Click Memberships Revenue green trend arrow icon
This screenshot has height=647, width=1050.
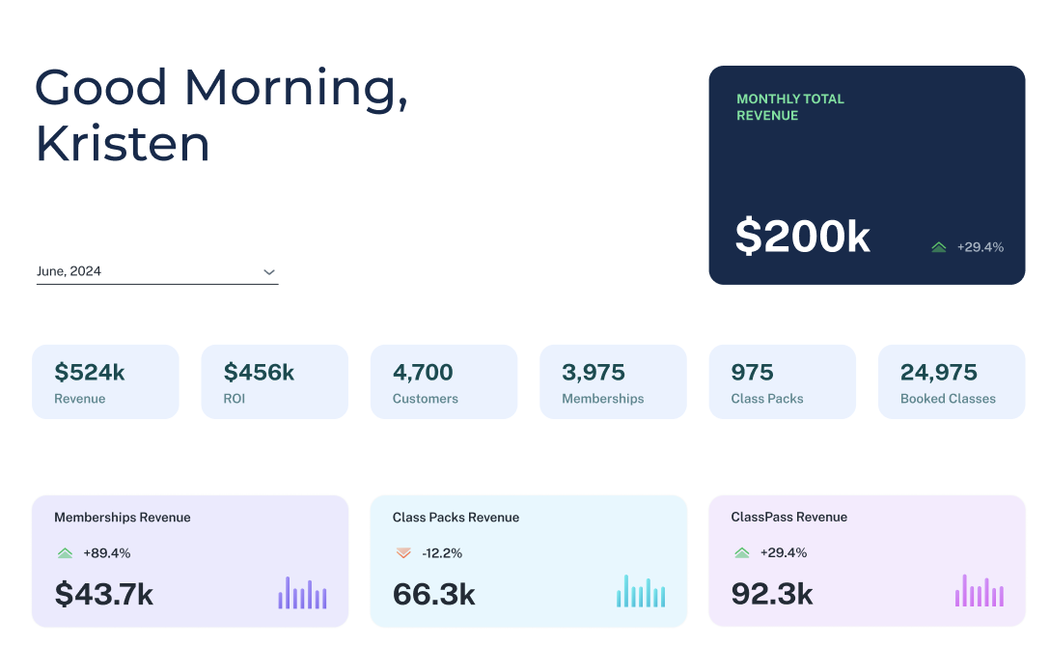click(65, 553)
